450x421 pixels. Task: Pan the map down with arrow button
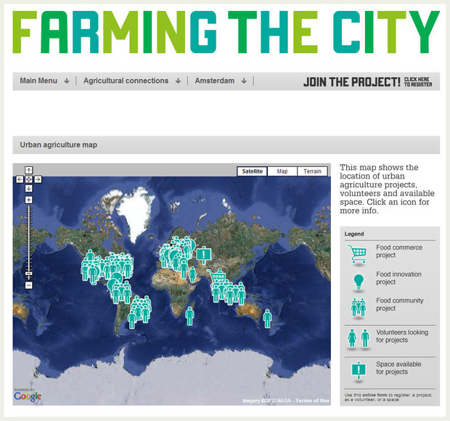[29, 188]
